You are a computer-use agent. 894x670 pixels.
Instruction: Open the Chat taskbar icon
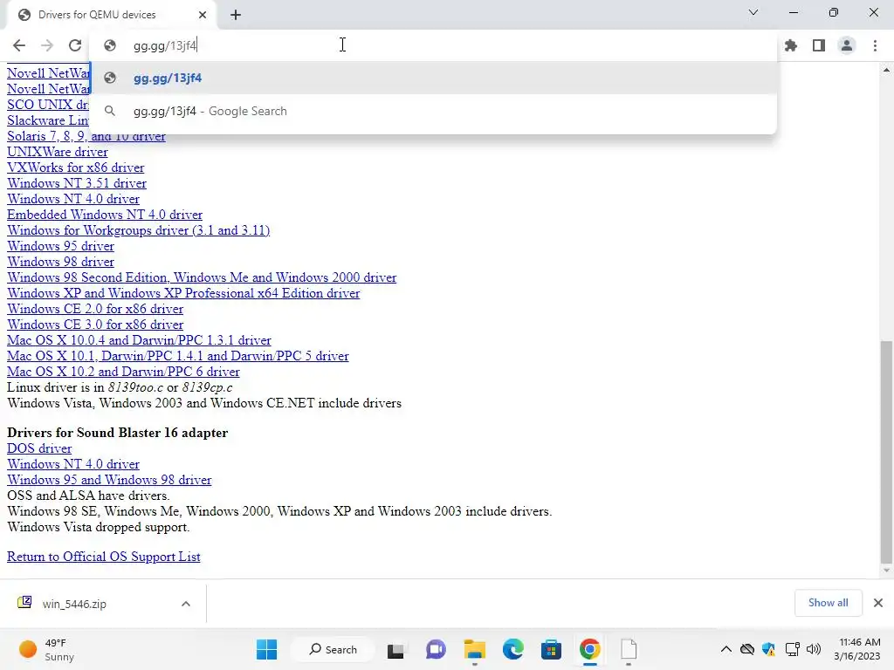tap(436, 649)
